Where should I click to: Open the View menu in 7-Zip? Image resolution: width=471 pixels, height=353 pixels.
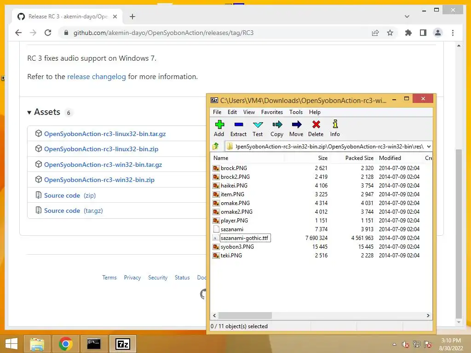tap(249, 112)
